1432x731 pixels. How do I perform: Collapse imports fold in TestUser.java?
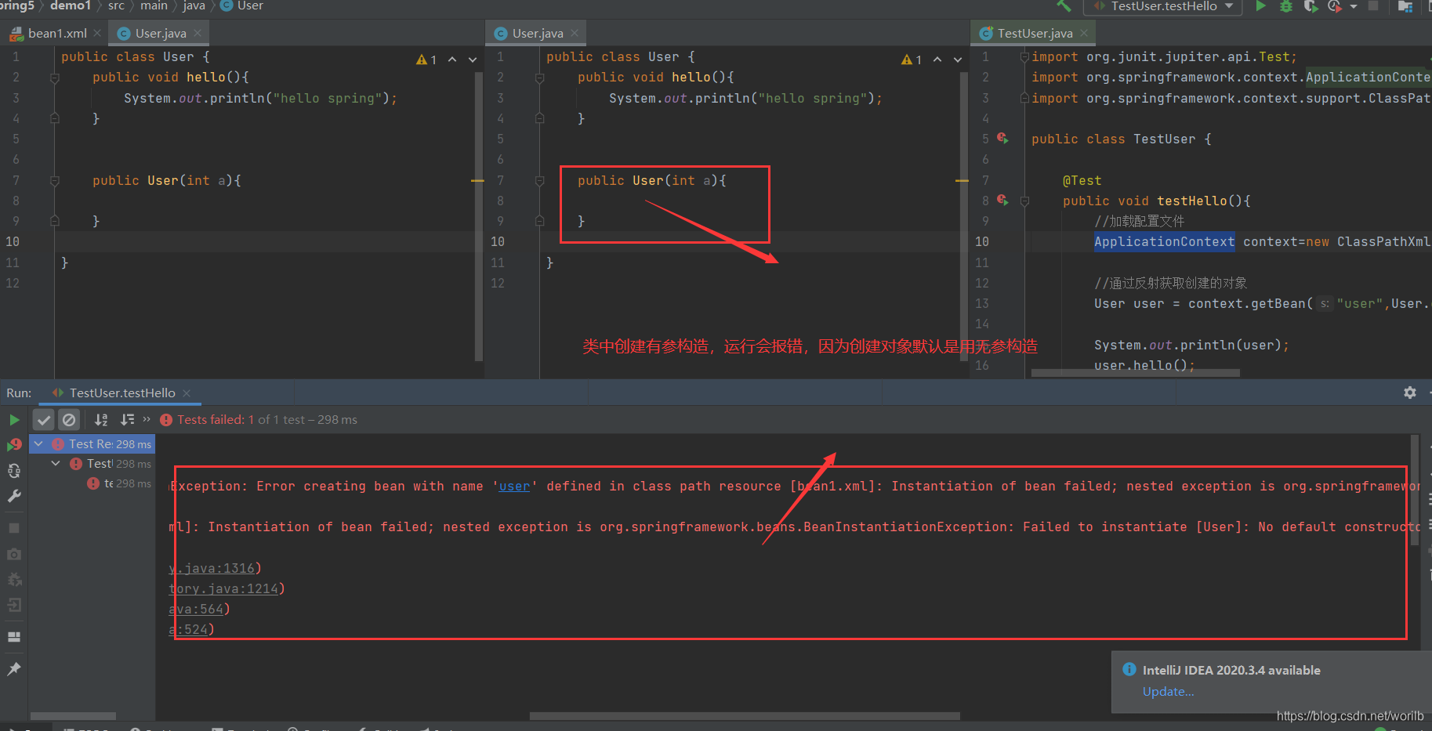[1024, 56]
